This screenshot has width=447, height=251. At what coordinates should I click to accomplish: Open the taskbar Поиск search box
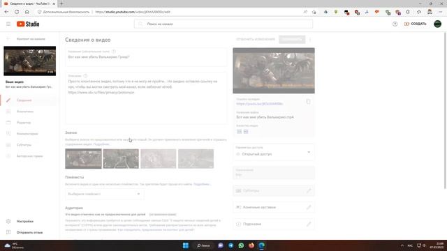tap(204, 245)
